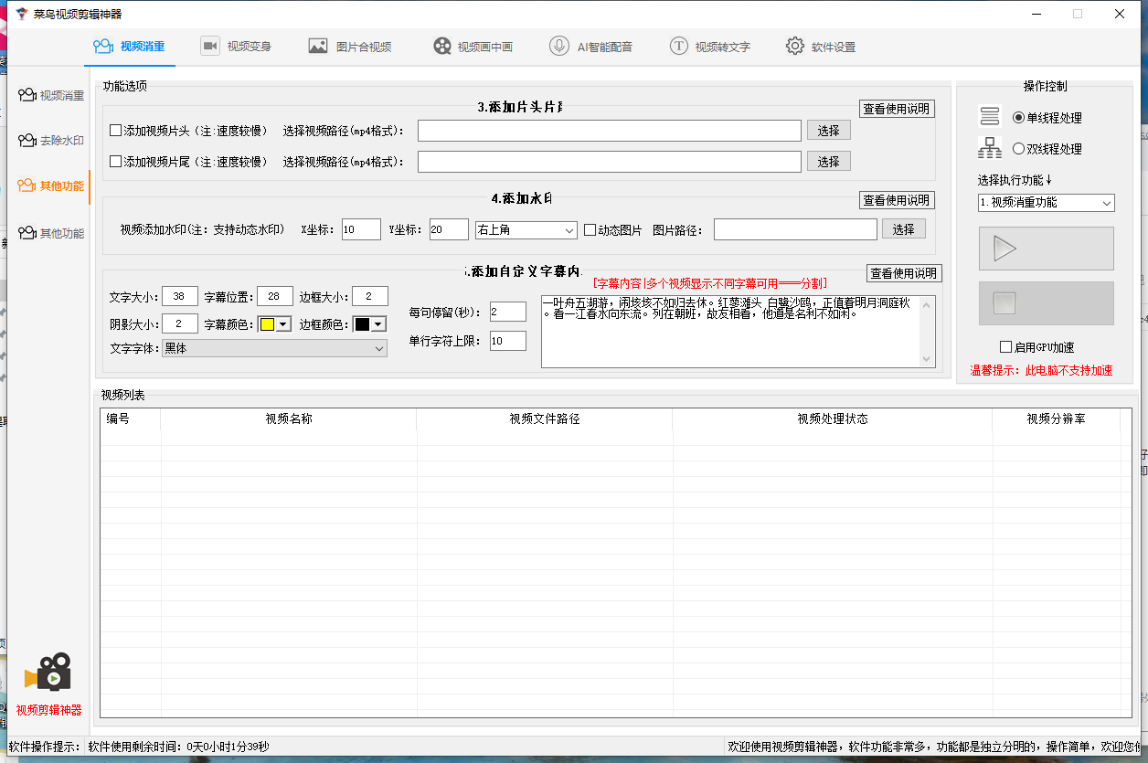Select the 双线程处理 radio button
The height and width of the screenshot is (763, 1148).
[1019, 149]
